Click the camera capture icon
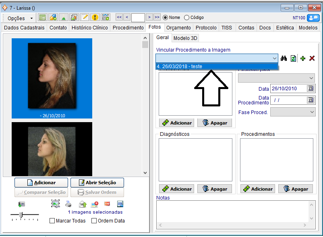The width and height of the screenshot is (323, 237). click(x=22, y=204)
